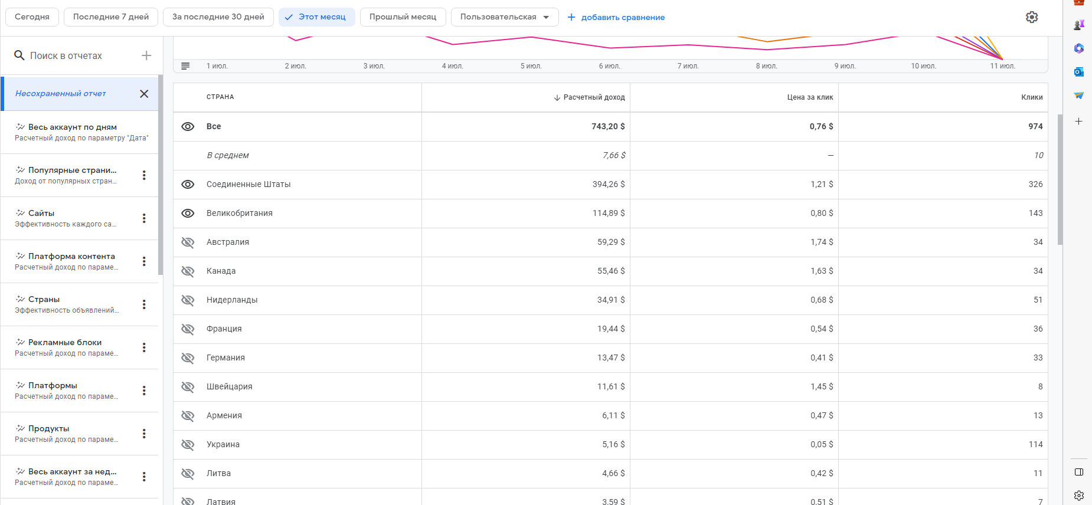The image size is (1092, 505).
Task: Open options menu for Рекламные блоки report
Action: 144,347
